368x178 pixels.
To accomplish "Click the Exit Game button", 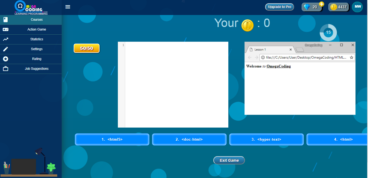I will pos(229,160).
